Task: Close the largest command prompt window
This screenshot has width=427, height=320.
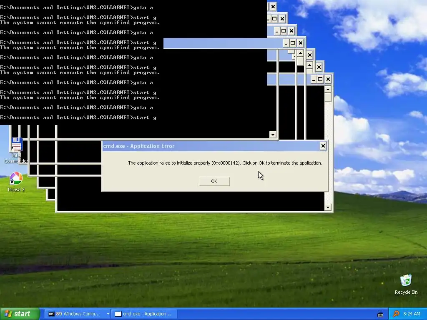Action: coord(328,79)
